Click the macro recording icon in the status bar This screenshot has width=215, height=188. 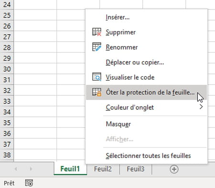pyautogui.click(x=29, y=183)
